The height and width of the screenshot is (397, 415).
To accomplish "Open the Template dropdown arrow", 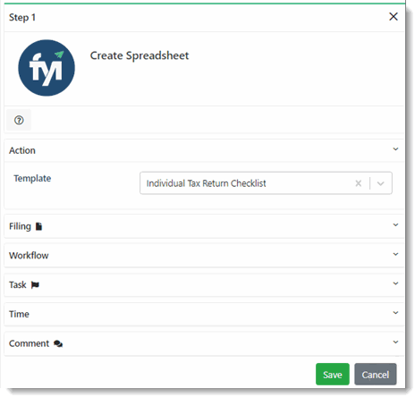I will pyautogui.click(x=381, y=183).
